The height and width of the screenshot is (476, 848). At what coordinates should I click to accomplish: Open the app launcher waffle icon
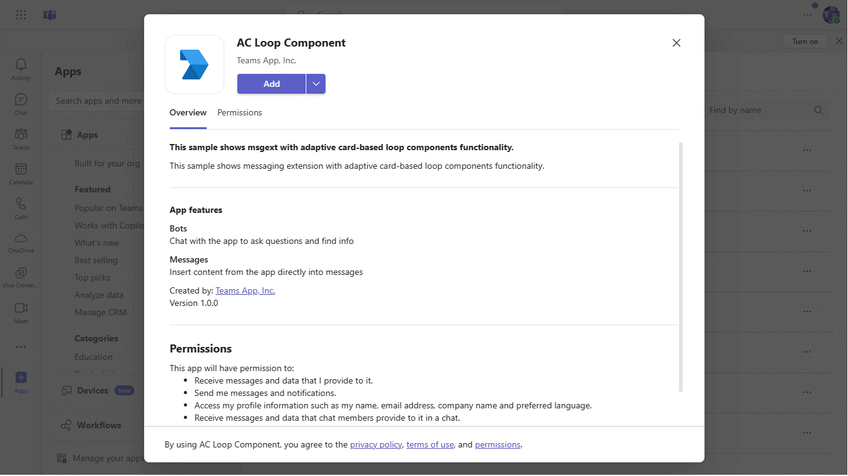[21, 15]
